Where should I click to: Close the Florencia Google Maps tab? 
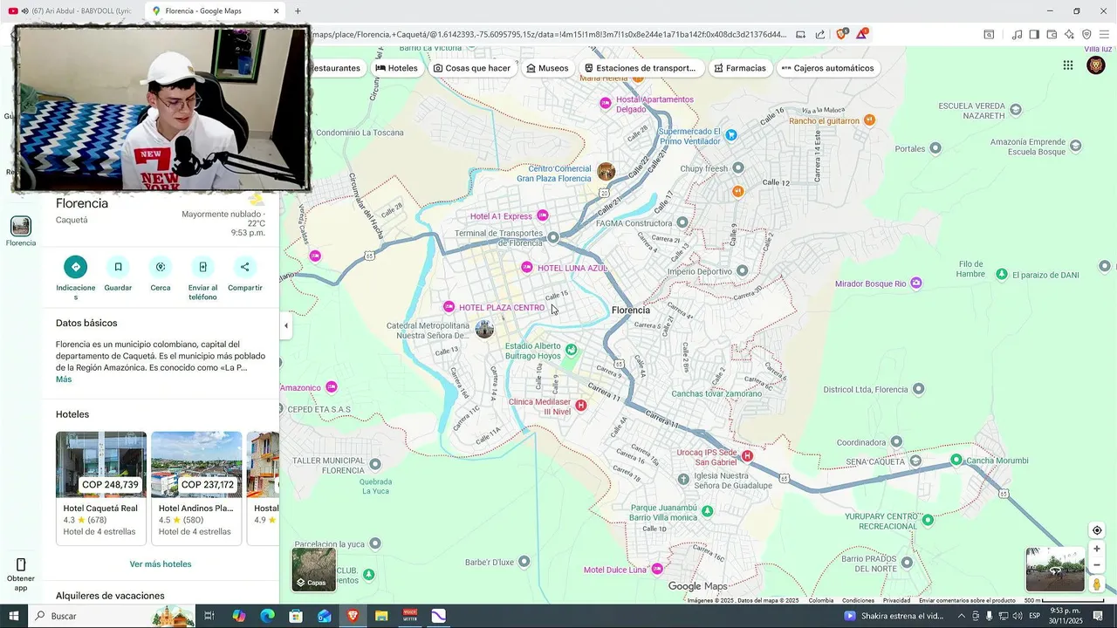pyautogui.click(x=277, y=11)
